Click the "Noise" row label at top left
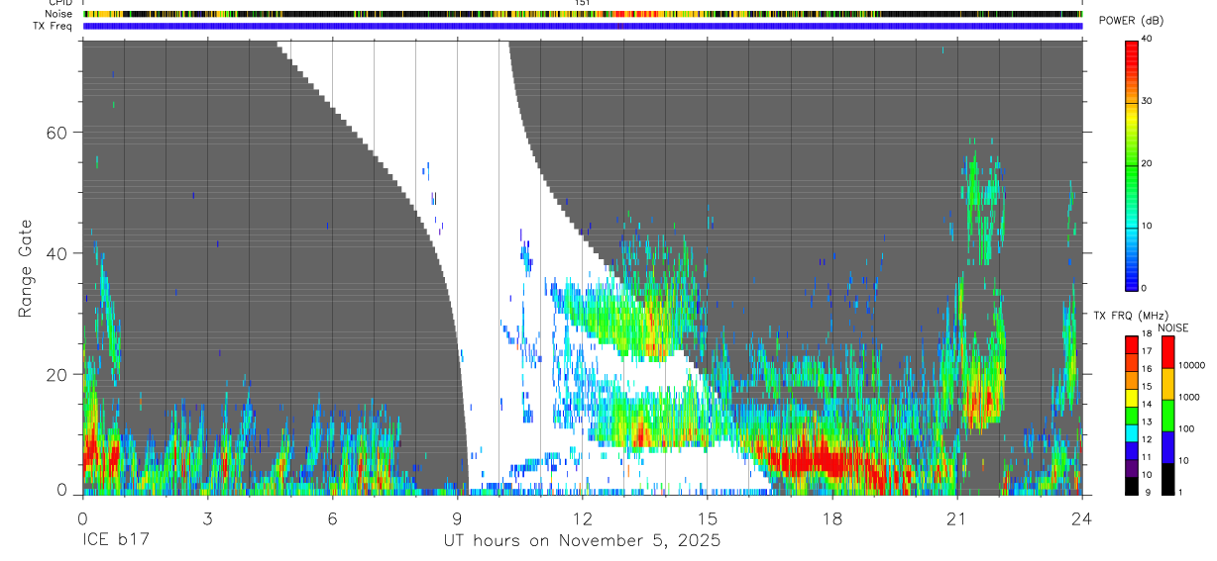Screen dimensions: 1217x561 click(x=58, y=14)
